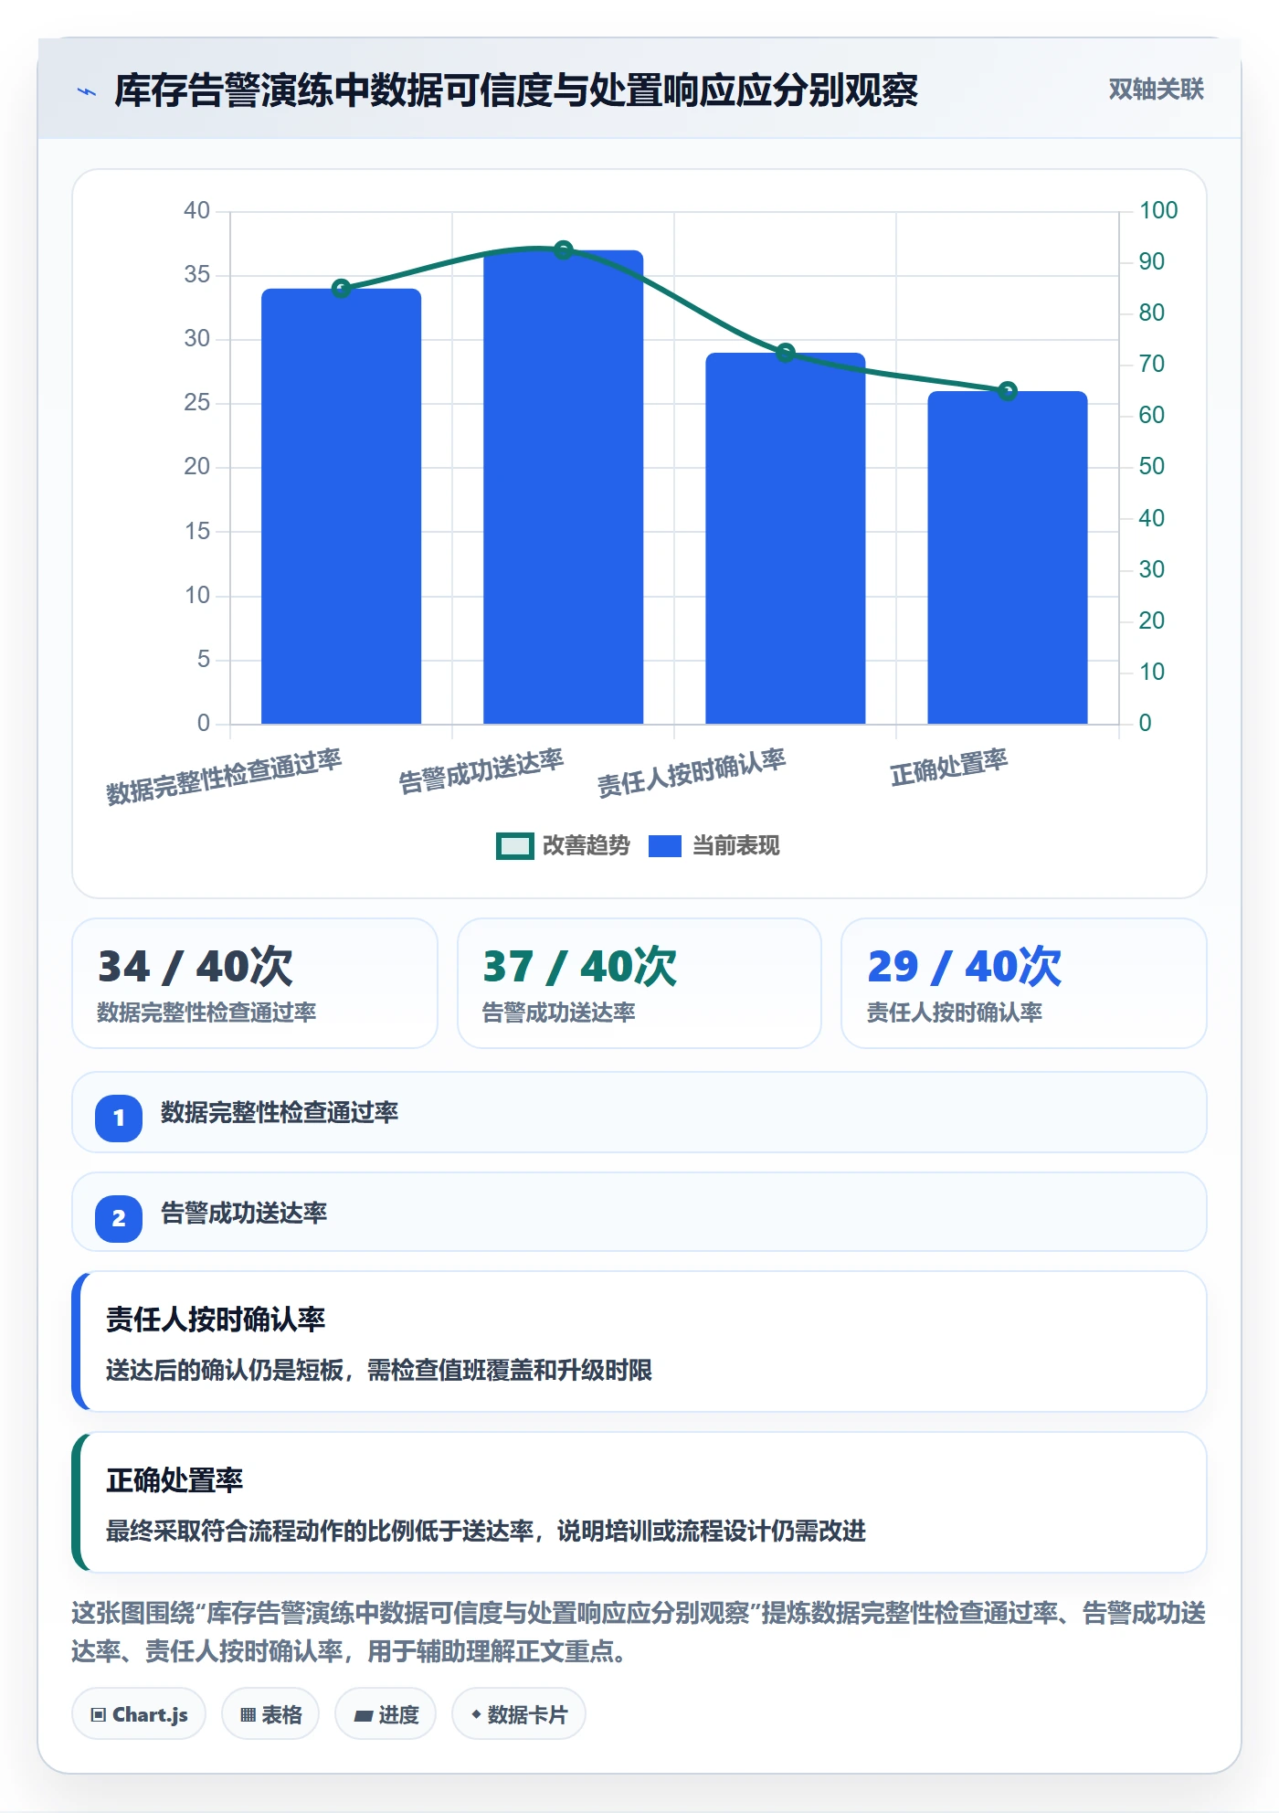Click the x-axis label 告警成功送达率
The image size is (1279, 1813).
[481, 771]
